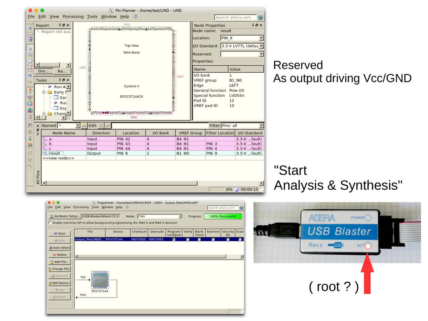428x321 pixels.
Task: Open the Mode dropdown set to JTAG
Action: point(181,217)
